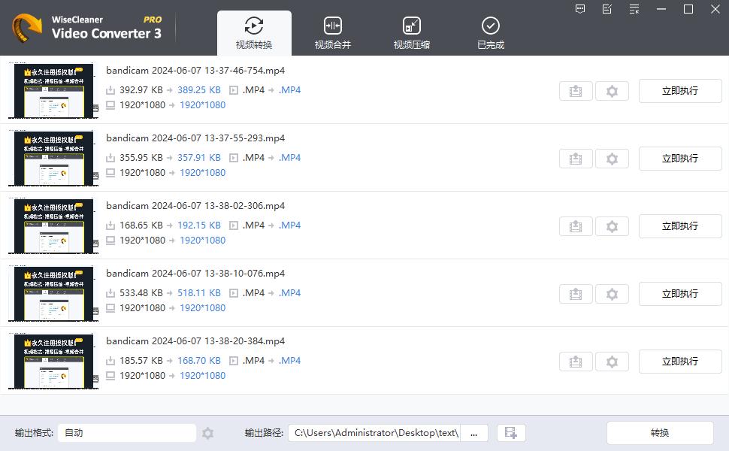This screenshot has height=451, width=729.
Task: Click the feedback message icon in title bar
Action: click(x=579, y=9)
